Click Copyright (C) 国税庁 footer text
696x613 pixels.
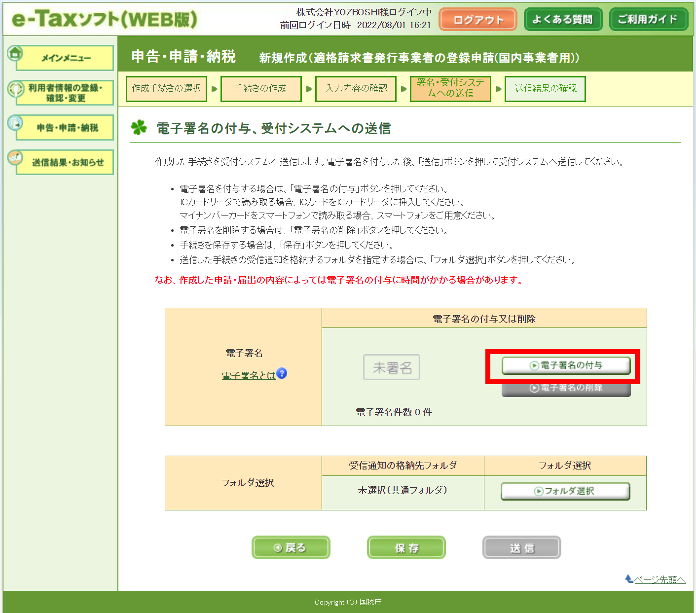(348, 602)
